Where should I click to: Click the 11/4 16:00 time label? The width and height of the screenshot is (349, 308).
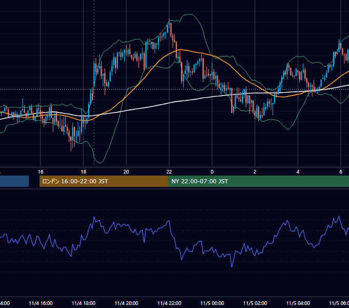point(41,303)
